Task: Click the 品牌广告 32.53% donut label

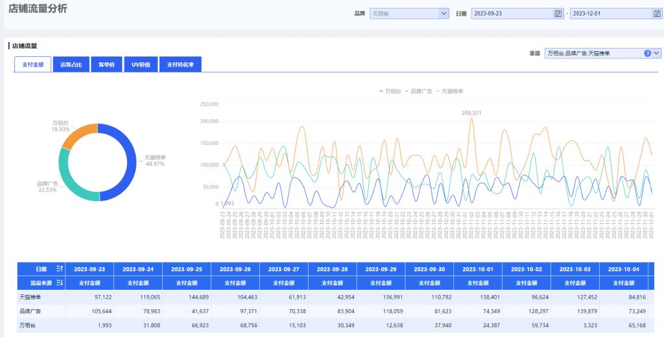Action: [x=47, y=187]
